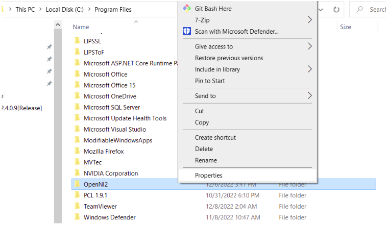Image resolution: width=388 pixels, height=225 pixels.
Task: Open the address bar history dropdown
Action: (321, 10)
